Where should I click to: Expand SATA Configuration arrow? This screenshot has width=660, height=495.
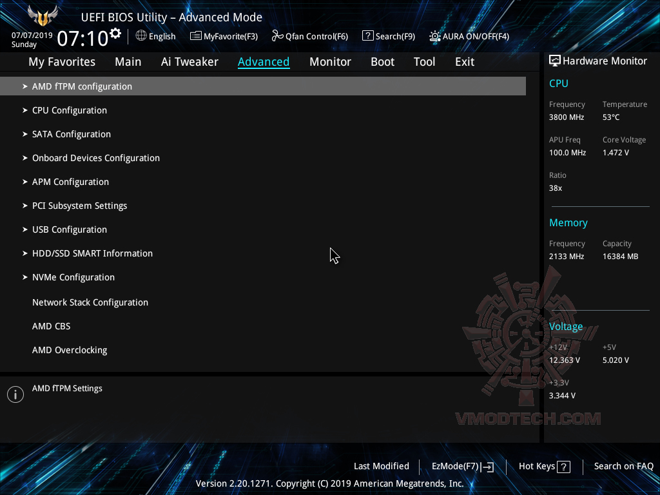[x=25, y=134]
